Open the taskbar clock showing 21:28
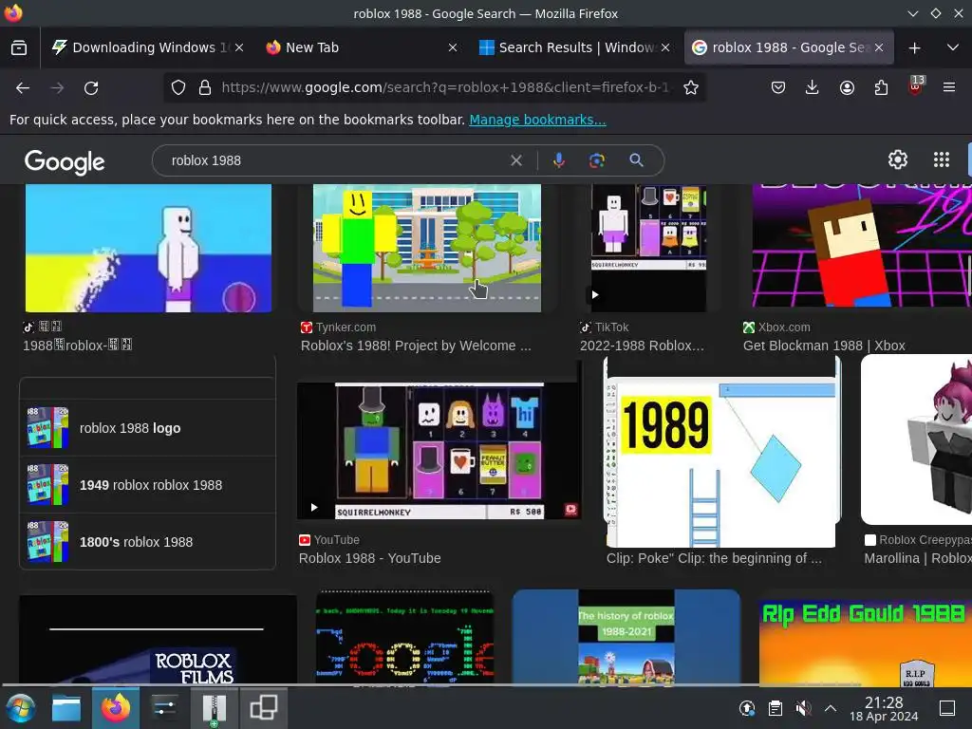972x729 pixels. click(x=884, y=708)
